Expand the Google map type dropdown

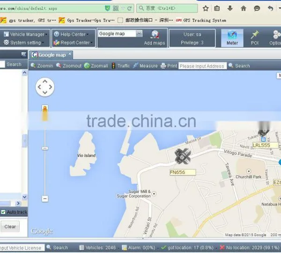[x=139, y=34]
